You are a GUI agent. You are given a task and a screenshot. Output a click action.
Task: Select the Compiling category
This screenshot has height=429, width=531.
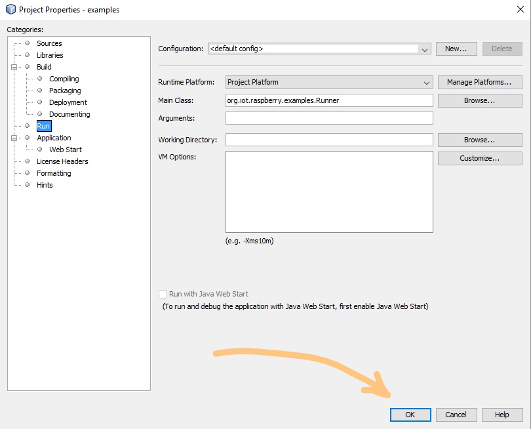click(64, 79)
